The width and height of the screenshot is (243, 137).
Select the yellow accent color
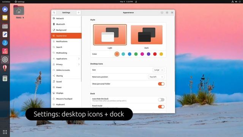[161, 54]
